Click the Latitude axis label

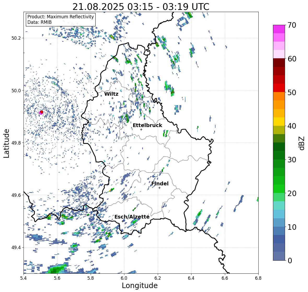click(x=7, y=143)
